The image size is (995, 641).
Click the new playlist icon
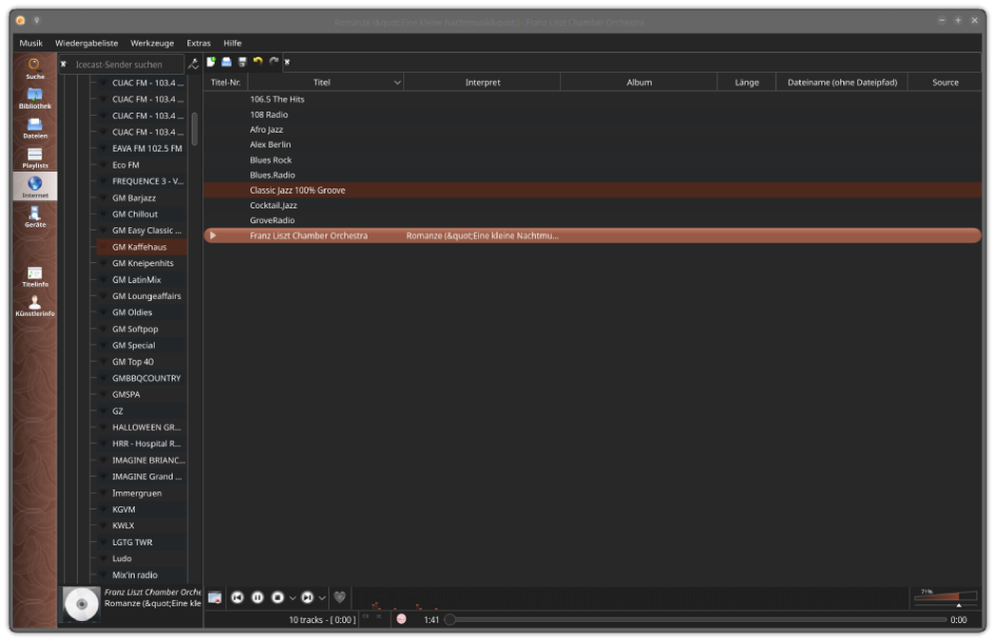[211, 62]
